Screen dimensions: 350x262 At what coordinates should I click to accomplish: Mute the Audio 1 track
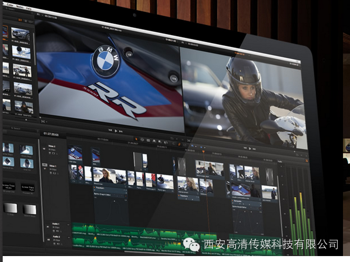pyautogui.click(x=57, y=231)
